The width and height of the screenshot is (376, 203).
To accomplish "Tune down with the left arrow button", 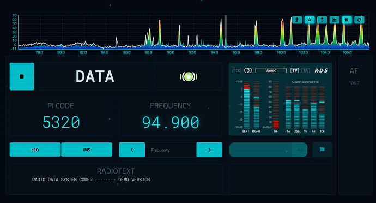I will [x=132, y=150].
